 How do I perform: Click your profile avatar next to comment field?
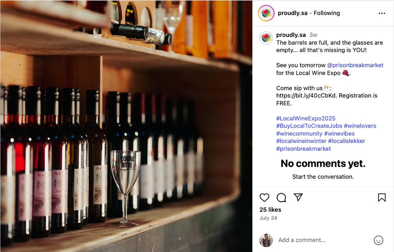point(266,240)
